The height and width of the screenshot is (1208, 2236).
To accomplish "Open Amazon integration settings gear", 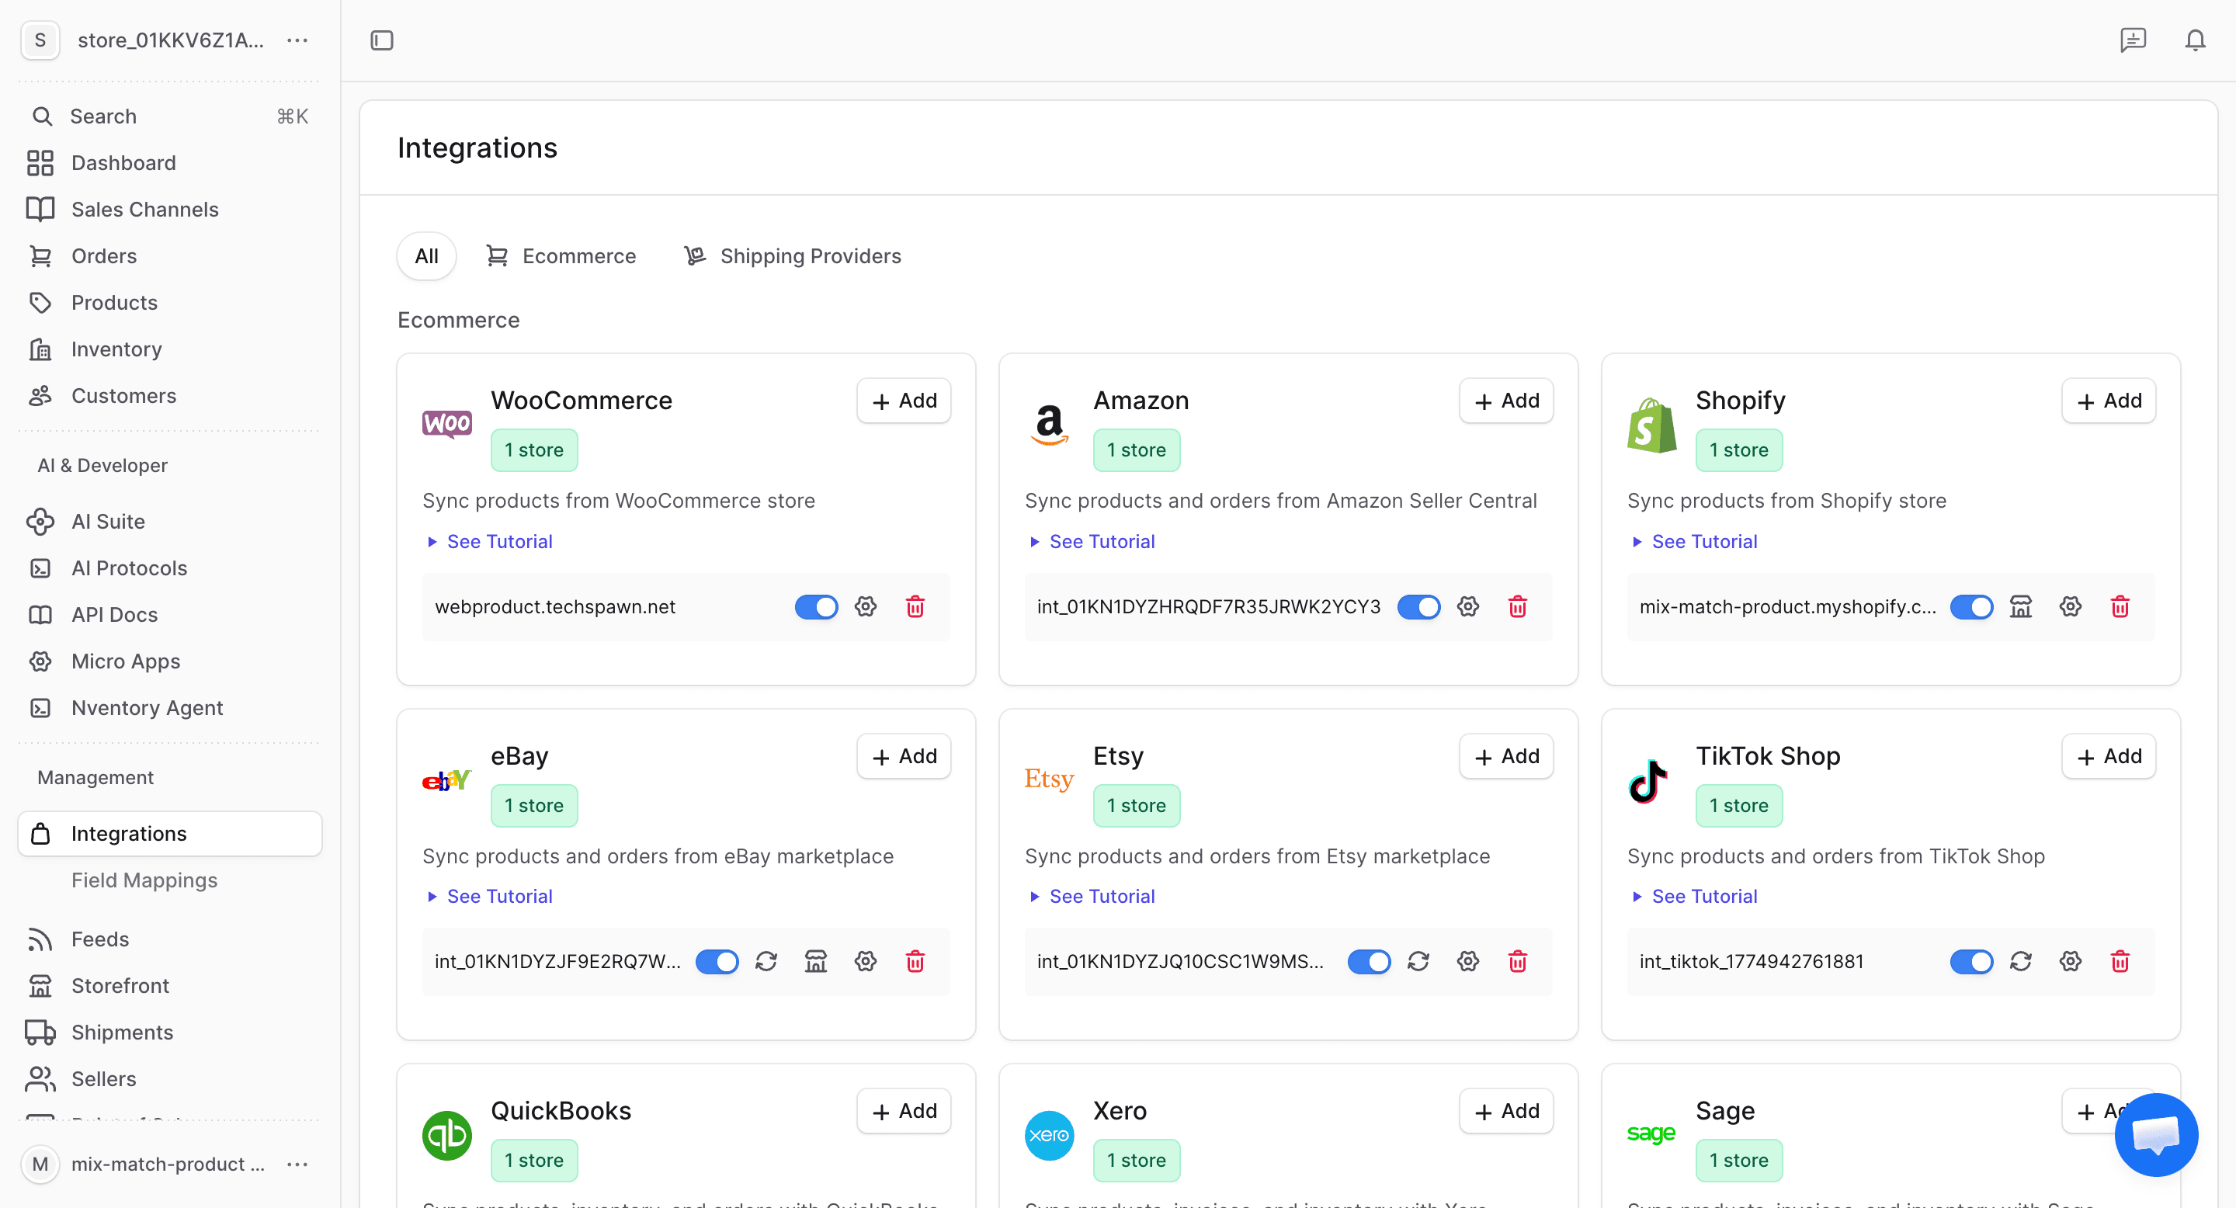I will click(1468, 606).
